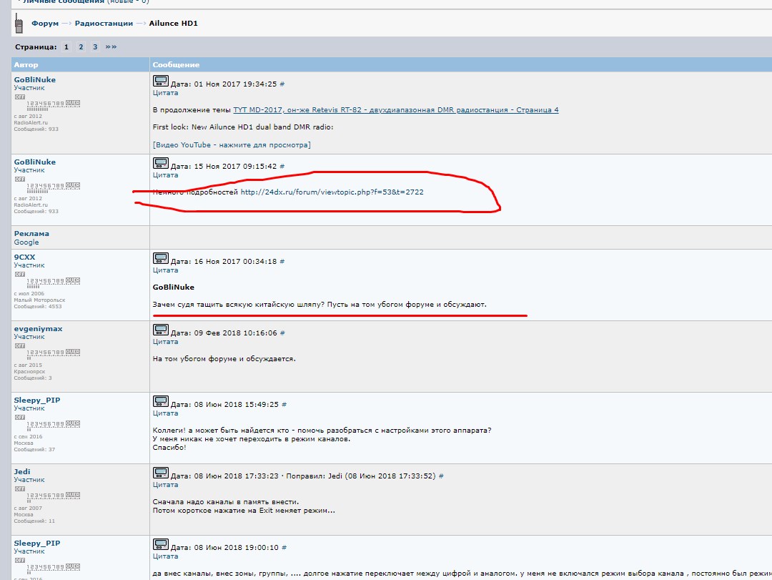The height and width of the screenshot is (580, 772).
Task: Quote Jedi's 08 Июн 2018 post
Action: pos(165,484)
